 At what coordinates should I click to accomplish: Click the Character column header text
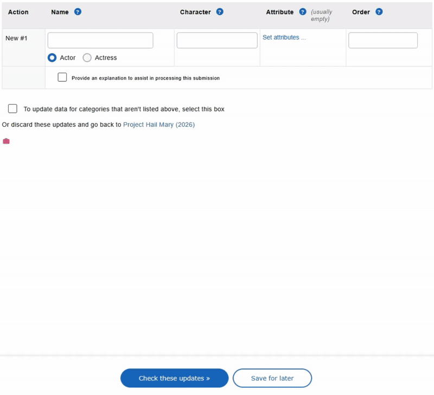[195, 12]
